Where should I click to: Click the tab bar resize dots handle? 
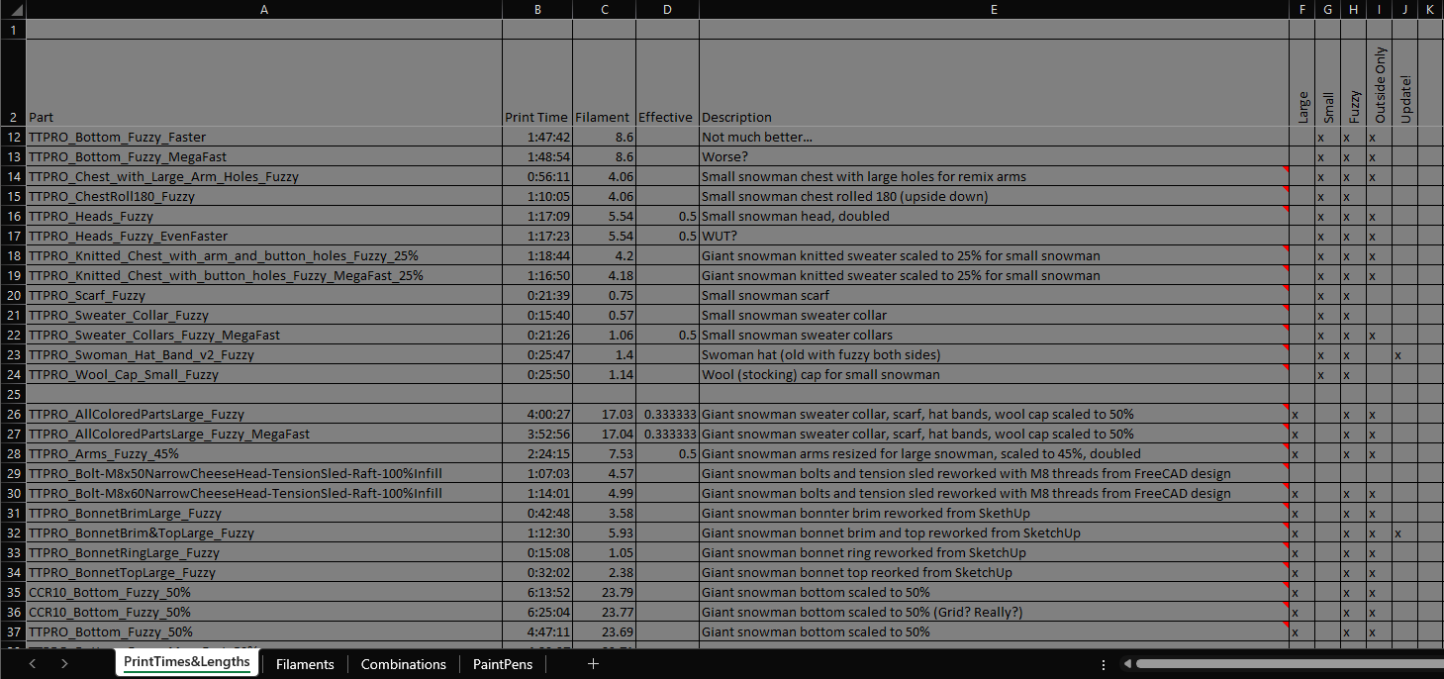coord(1104,664)
